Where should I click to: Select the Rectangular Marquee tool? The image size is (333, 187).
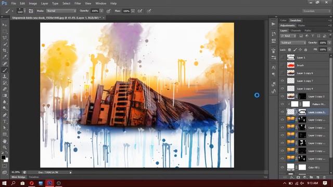pyautogui.click(x=5, y=32)
